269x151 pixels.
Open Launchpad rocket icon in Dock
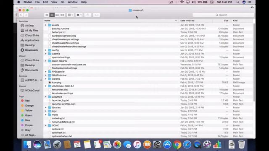57,144
